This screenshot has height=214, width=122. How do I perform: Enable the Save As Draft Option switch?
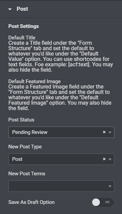[x=103, y=202]
